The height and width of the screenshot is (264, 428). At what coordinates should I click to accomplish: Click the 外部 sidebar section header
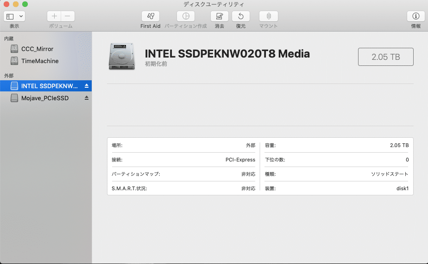[9, 76]
